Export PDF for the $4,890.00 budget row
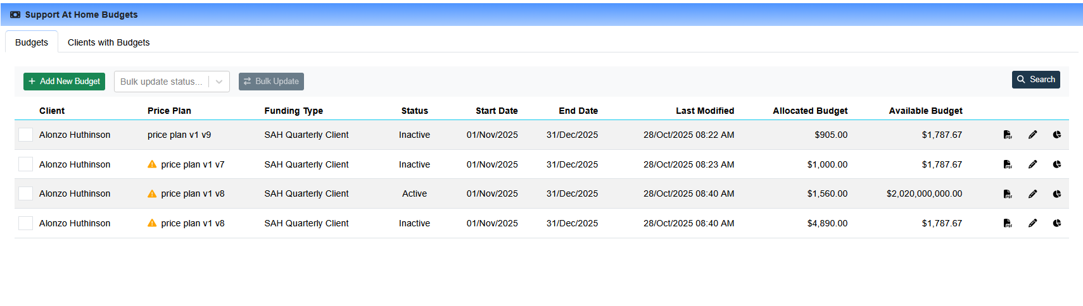 pyautogui.click(x=1008, y=223)
